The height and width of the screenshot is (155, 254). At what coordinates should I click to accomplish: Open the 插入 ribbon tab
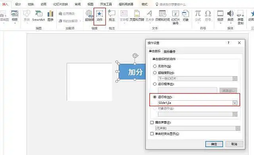5,4
